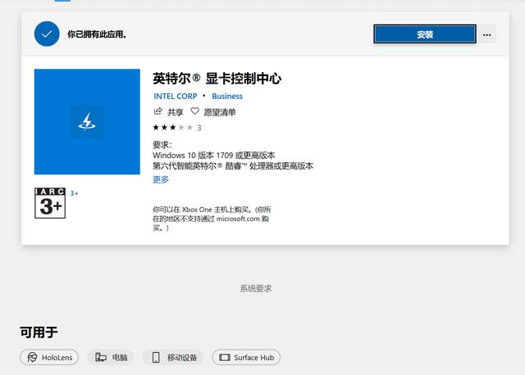
Task: Click the Xbox One purchase notice text
Action: tap(212, 219)
